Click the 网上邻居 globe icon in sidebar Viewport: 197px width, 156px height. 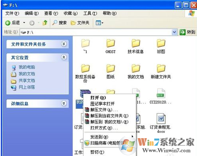pyautogui.click(x=14, y=88)
